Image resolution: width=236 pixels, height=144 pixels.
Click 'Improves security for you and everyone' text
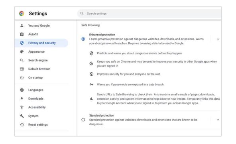click(128, 74)
